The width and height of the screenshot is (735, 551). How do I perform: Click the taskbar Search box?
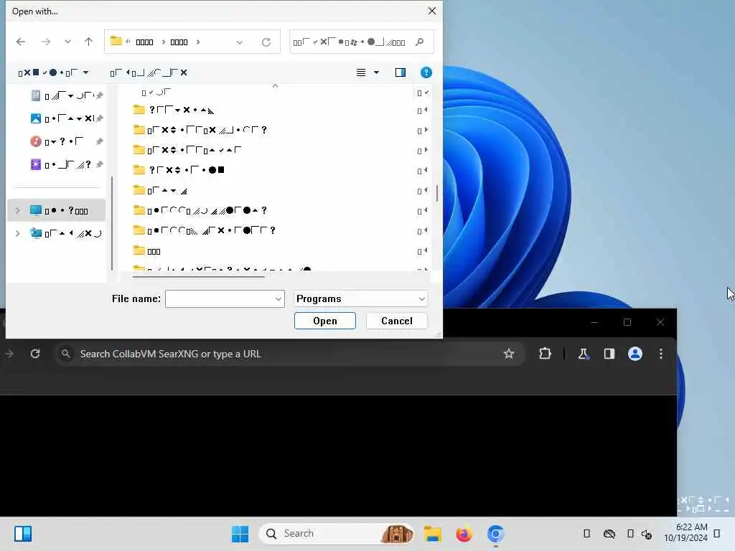(336, 534)
